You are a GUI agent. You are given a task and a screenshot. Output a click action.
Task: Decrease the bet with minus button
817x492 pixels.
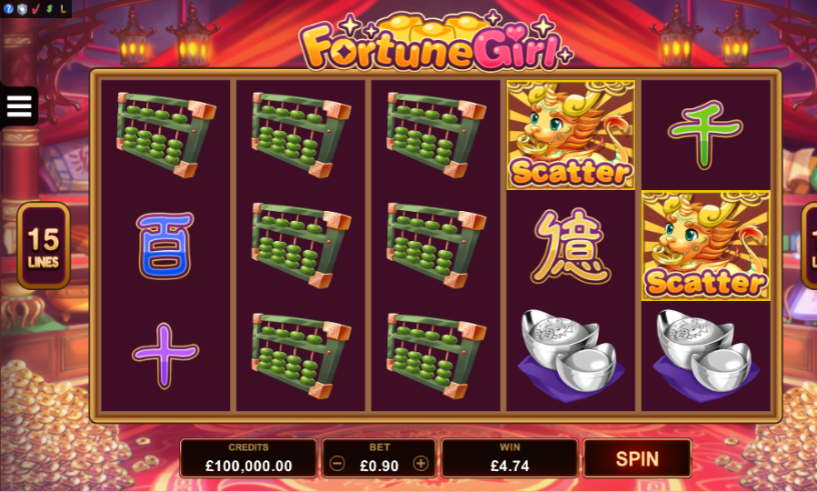pyautogui.click(x=337, y=463)
